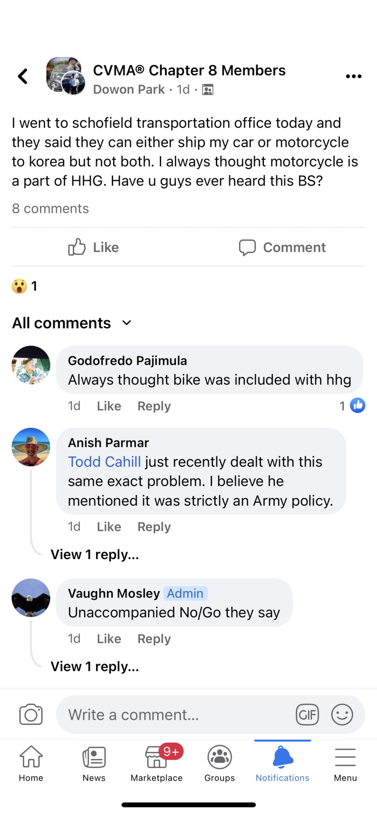
Task: Open the Marketplace tab
Action: click(x=157, y=762)
